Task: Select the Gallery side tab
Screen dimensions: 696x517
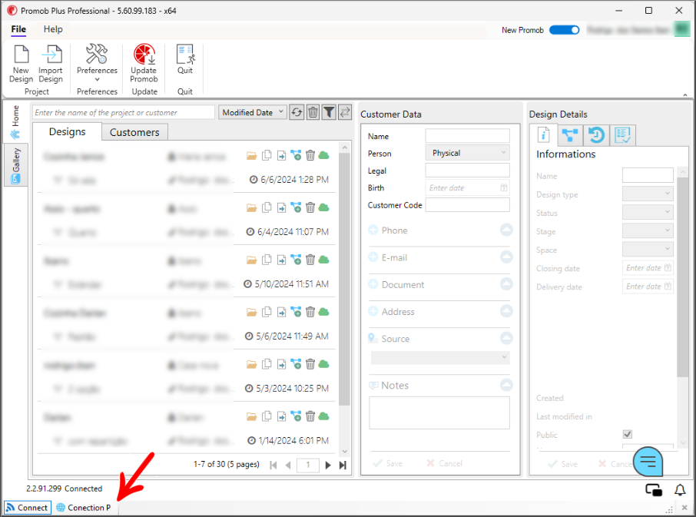Action: click(15, 165)
